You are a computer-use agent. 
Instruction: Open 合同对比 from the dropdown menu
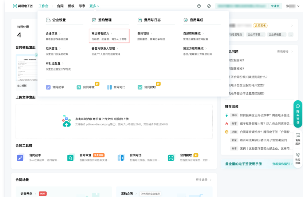[110, 87]
